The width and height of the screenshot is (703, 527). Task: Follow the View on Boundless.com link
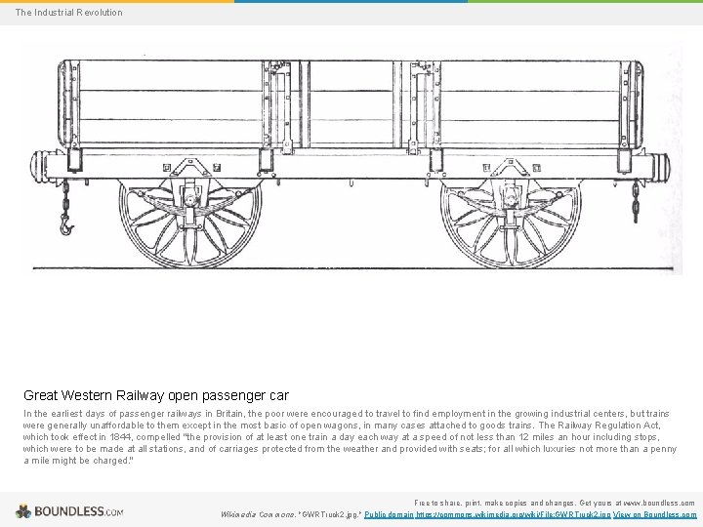tap(655, 514)
